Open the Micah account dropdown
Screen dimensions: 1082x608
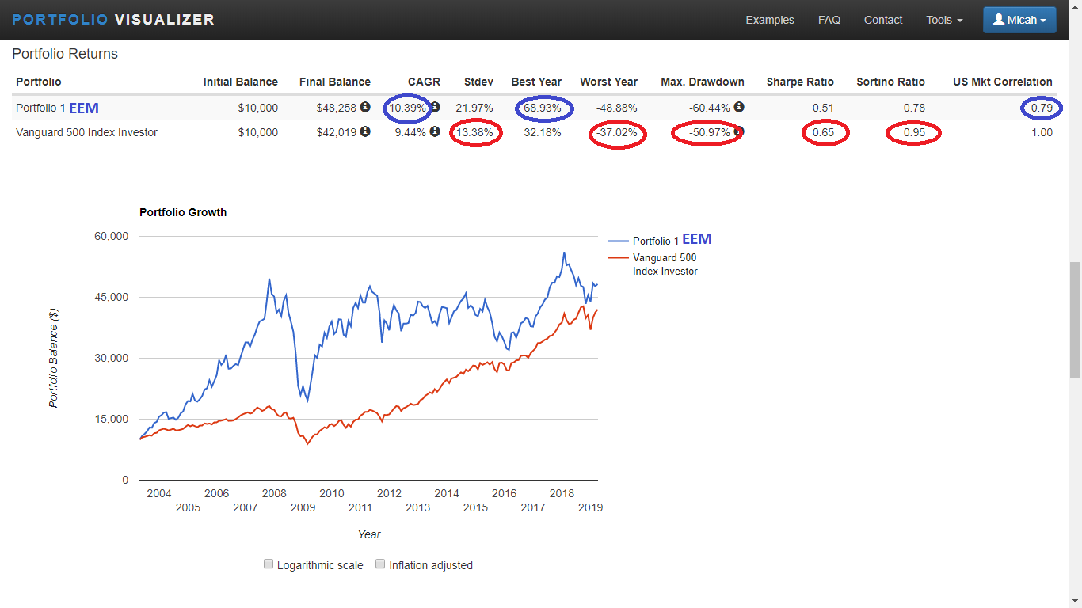pos(1019,20)
